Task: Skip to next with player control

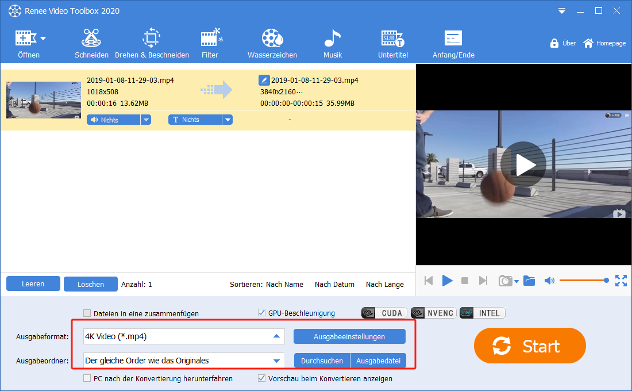Action: [x=483, y=281]
